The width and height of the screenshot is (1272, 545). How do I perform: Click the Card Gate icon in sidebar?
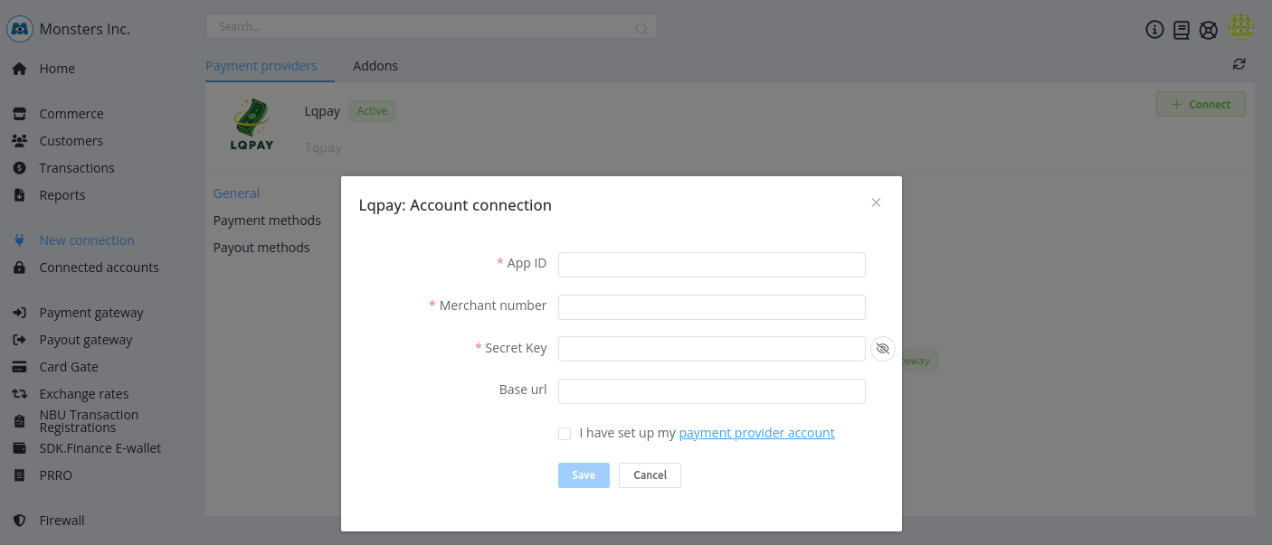click(x=19, y=367)
